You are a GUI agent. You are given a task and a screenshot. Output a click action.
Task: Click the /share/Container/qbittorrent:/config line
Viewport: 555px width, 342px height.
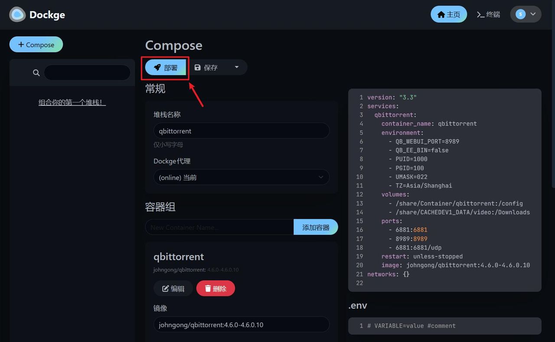456,203
